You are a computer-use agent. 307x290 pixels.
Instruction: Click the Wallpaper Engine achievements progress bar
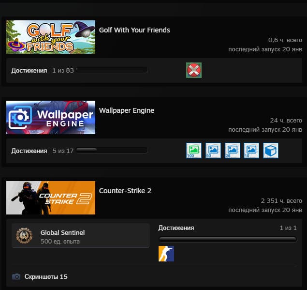(x=112, y=151)
